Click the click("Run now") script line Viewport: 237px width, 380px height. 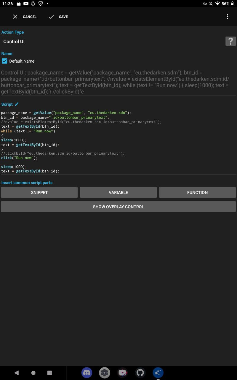click(x=19, y=158)
